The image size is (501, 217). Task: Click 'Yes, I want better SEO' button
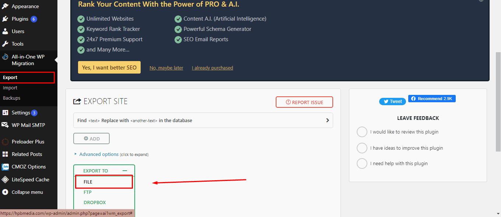click(x=109, y=67)
